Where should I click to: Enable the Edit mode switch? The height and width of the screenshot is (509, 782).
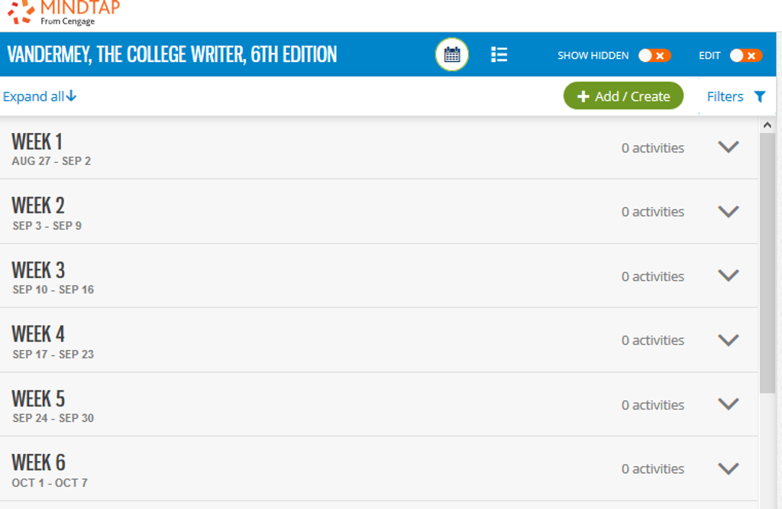745,56
